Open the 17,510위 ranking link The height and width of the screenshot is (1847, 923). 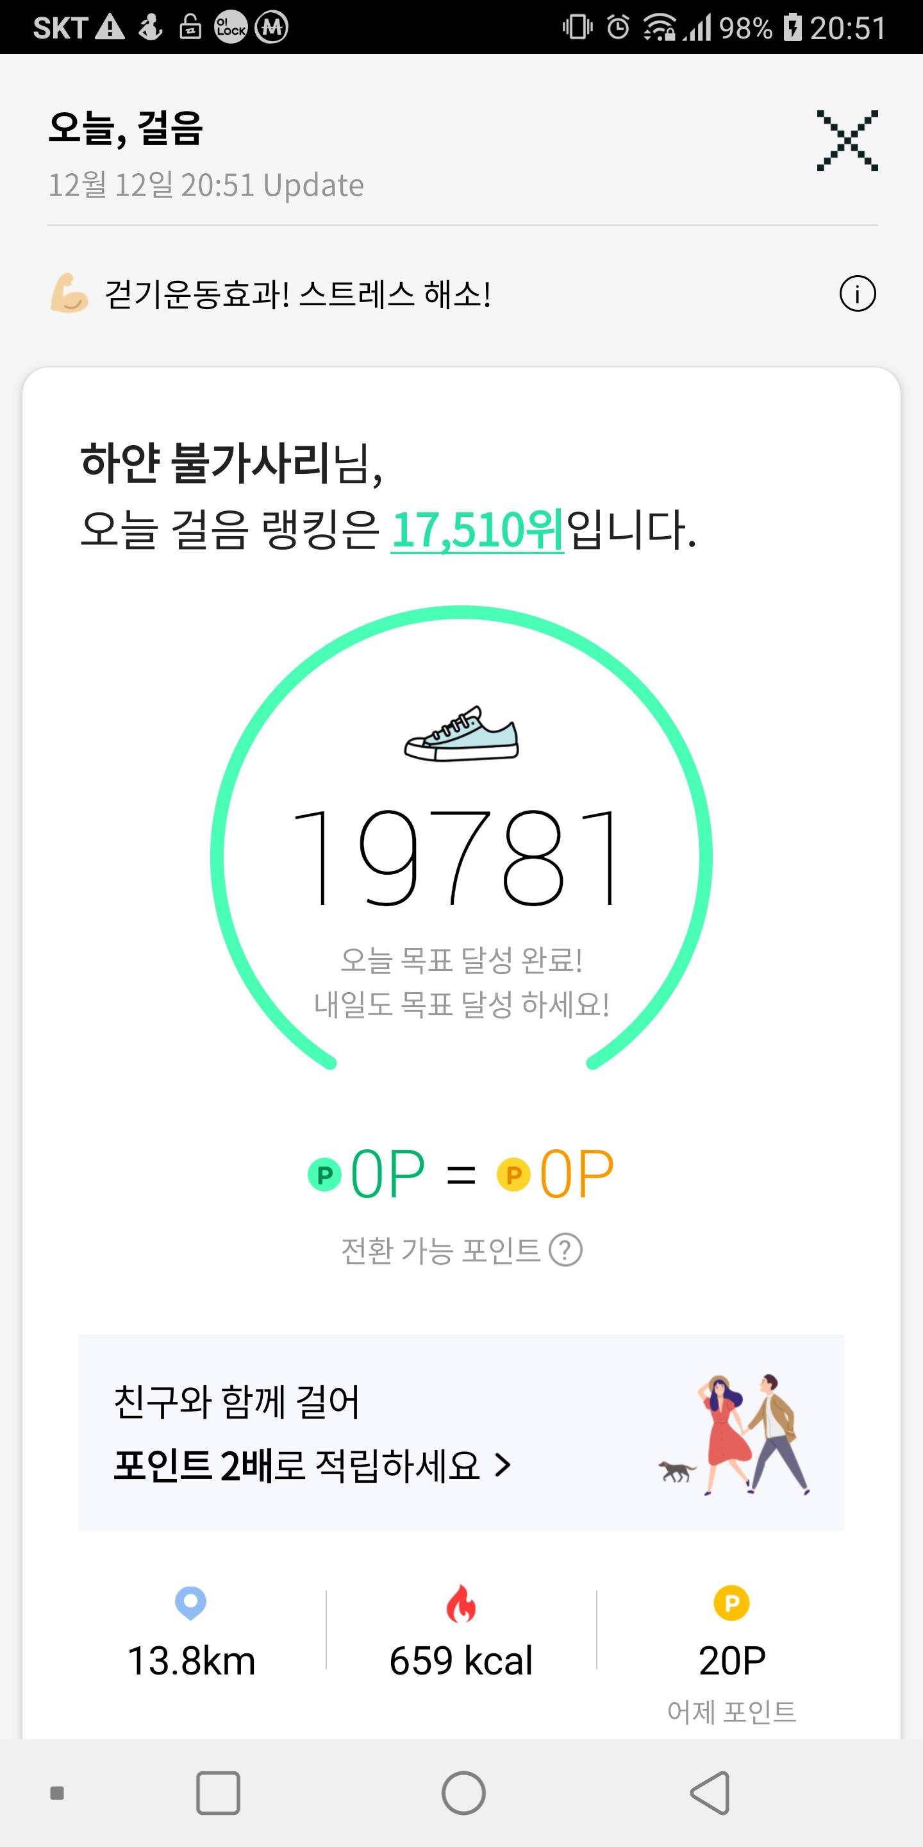pos(478,530)
